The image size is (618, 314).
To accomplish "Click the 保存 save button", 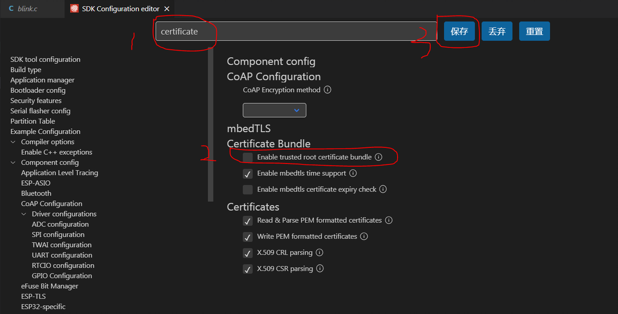I will tap(459, 31).
